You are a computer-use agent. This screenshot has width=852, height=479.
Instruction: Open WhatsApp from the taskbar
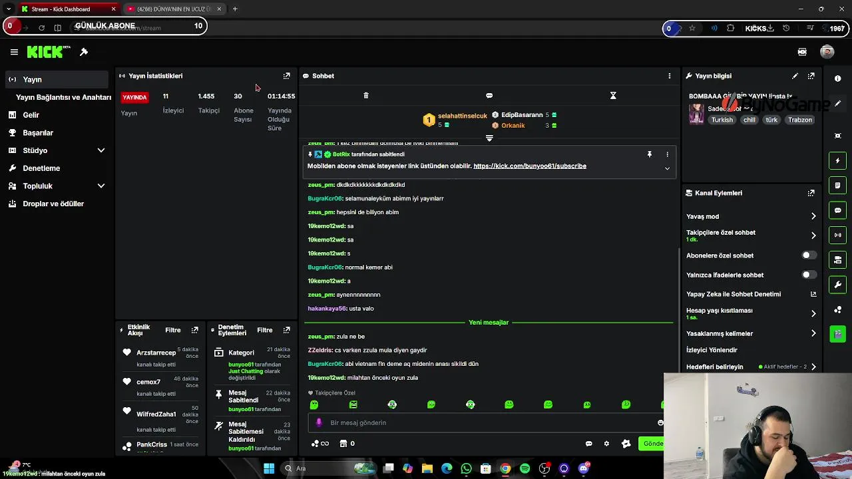click(x=466, y=468)
